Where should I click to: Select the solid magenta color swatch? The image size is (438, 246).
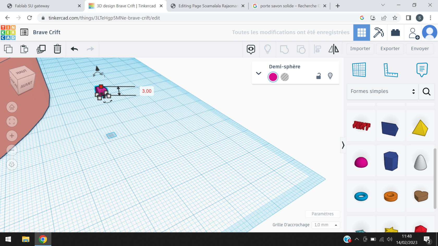coord(273,77)
